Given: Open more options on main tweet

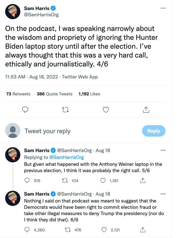Looking at the screenshot, I should (163, 8).
